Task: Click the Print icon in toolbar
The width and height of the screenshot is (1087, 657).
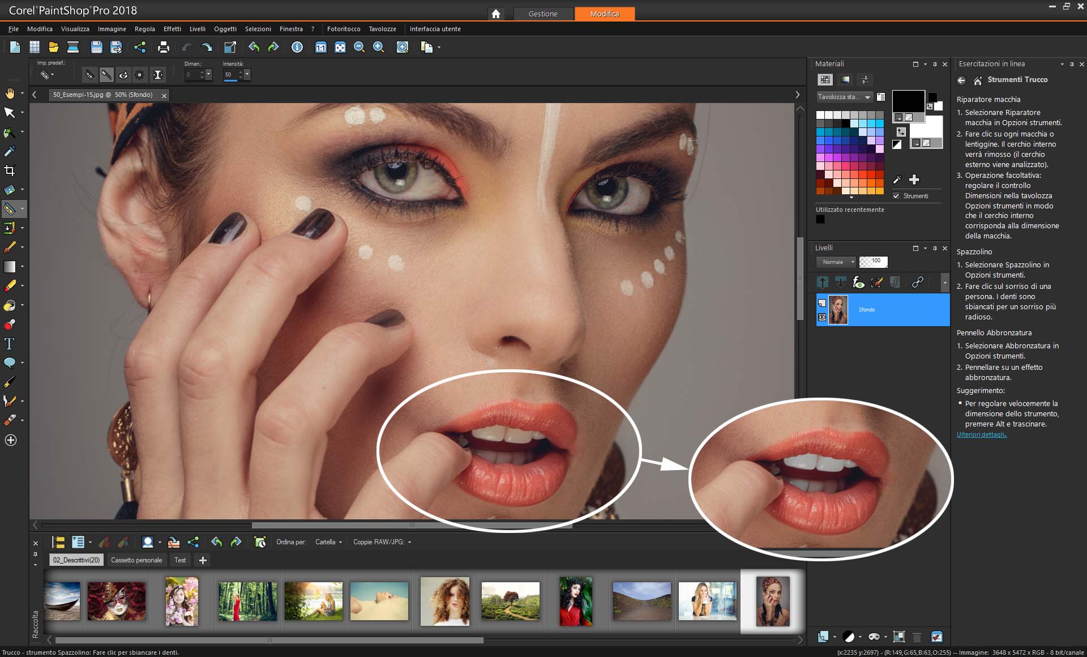Action: [164, 48]
